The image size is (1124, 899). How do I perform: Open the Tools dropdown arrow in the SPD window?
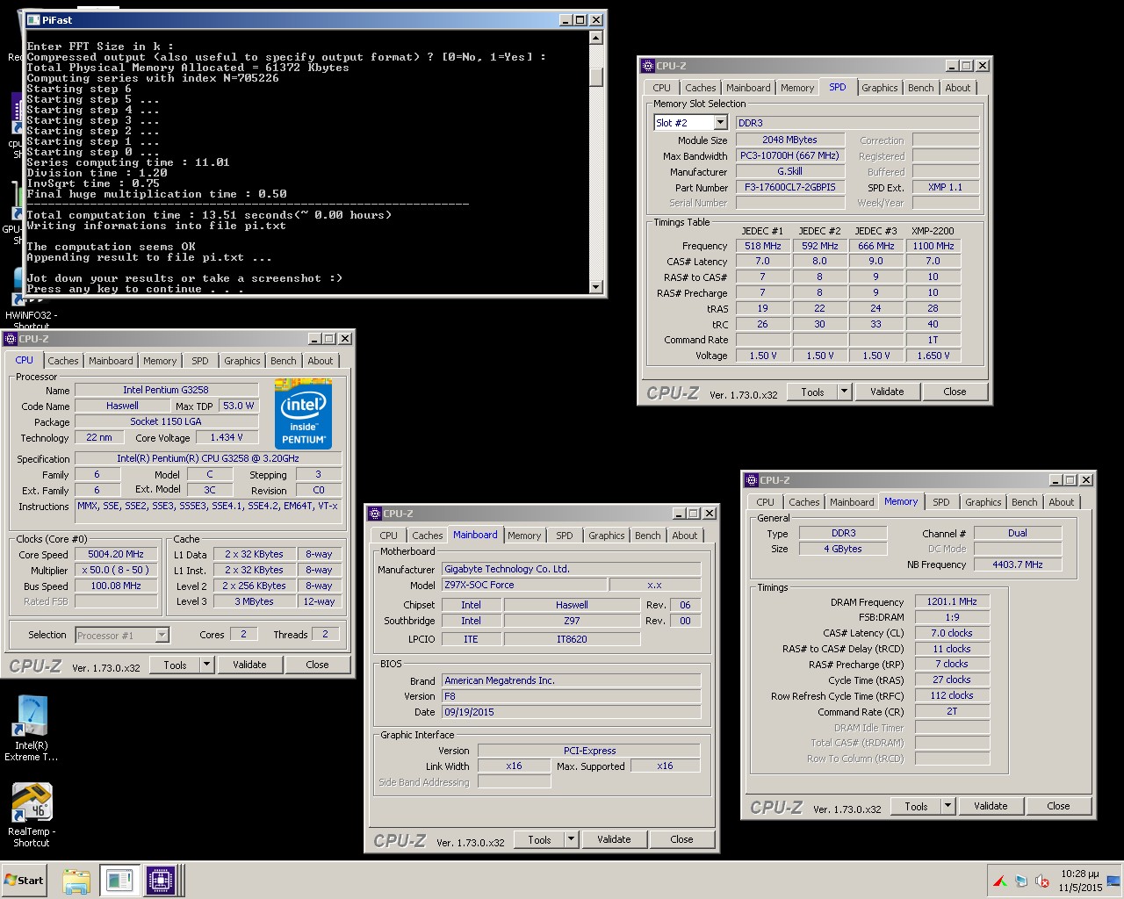pyautogui.click(x=844, y=392)
